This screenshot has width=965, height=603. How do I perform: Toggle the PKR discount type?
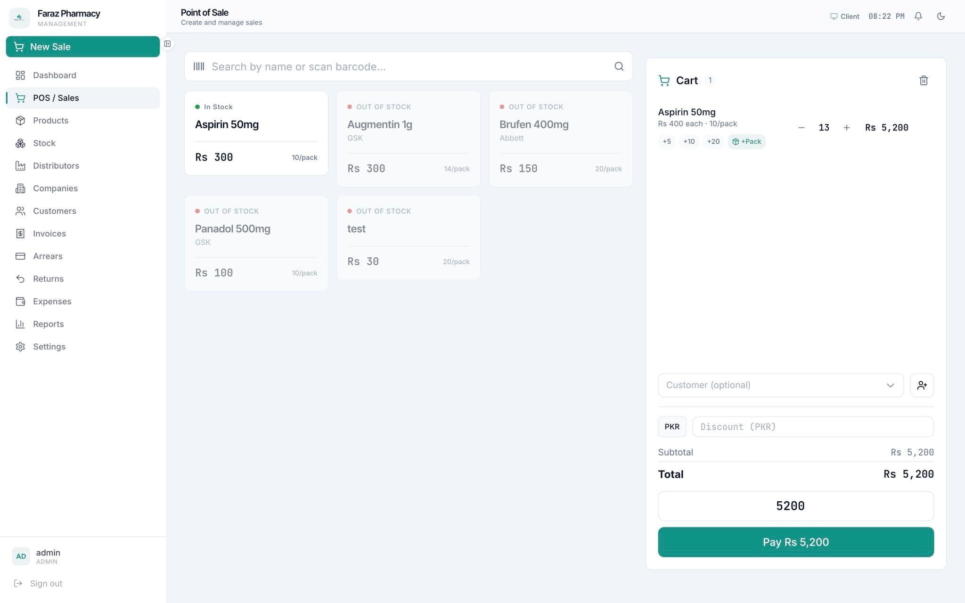tap(672, 427)
